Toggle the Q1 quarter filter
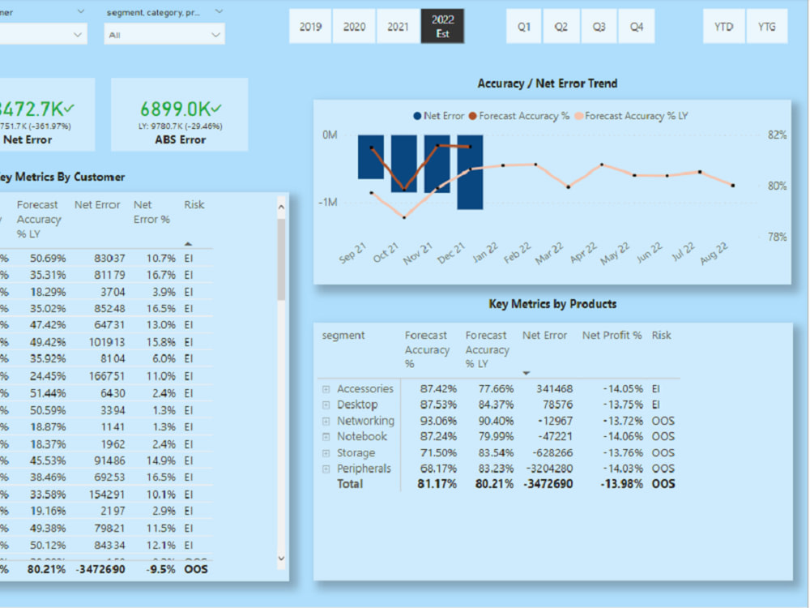 coord(523,26)
